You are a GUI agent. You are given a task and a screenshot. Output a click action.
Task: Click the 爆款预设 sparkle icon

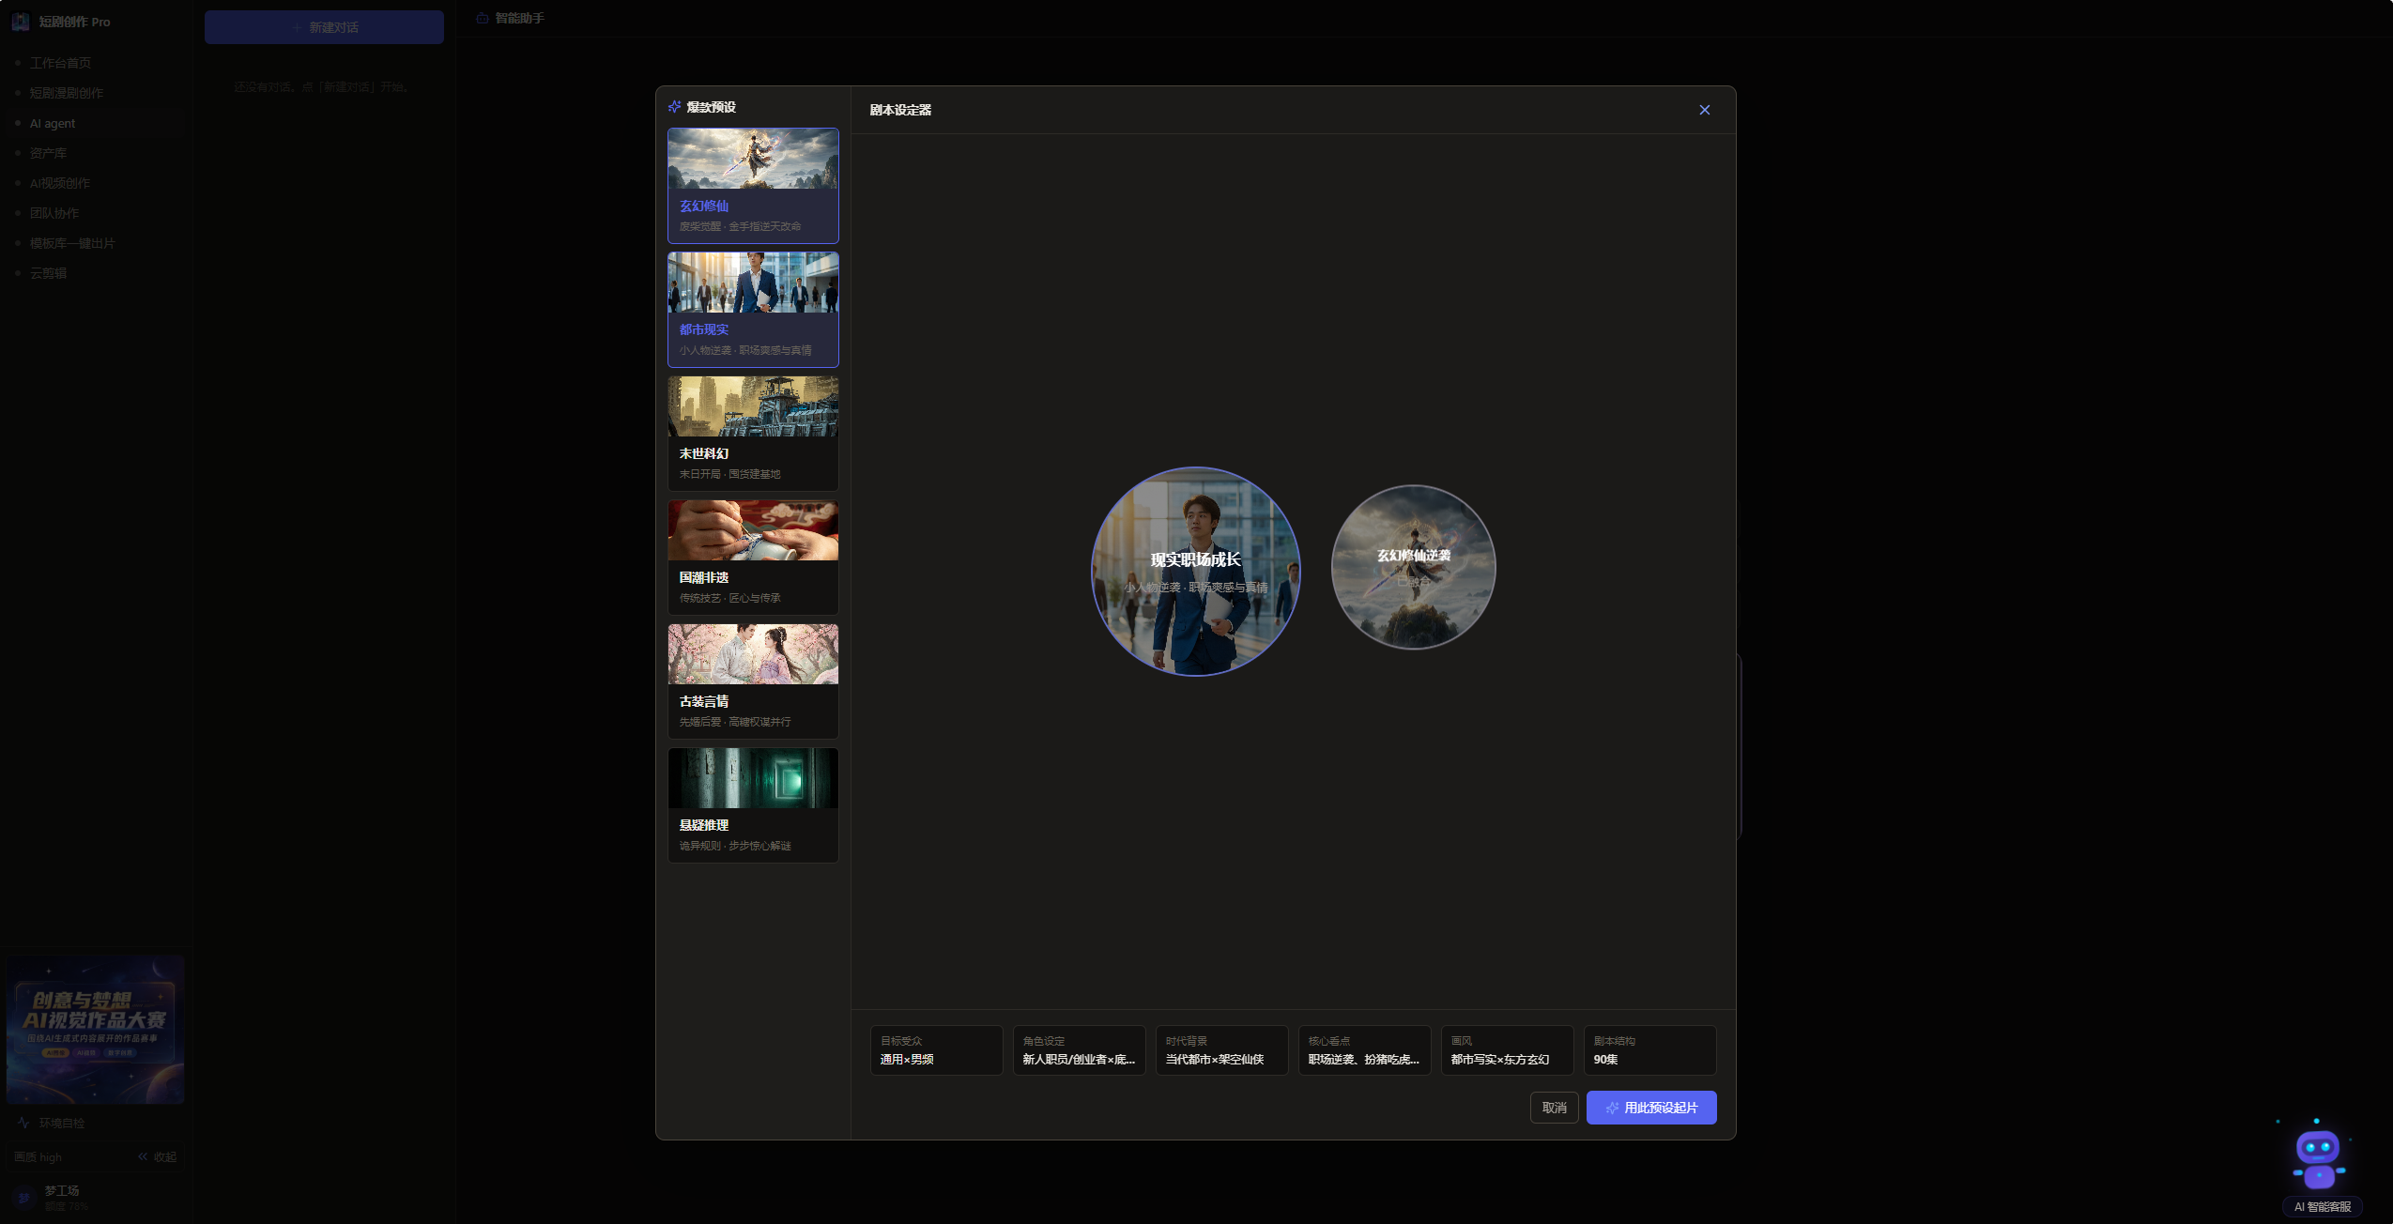pos(674,107)
